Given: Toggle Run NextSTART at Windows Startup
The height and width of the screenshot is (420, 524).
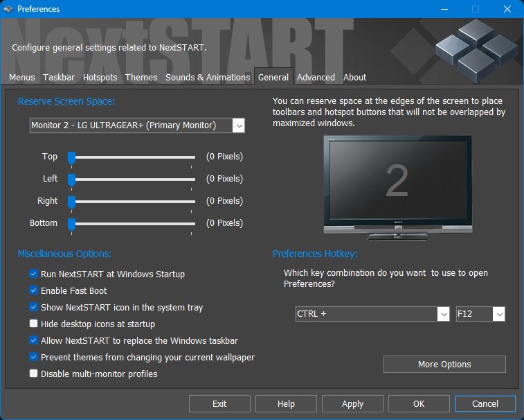Looking at the screenshot, I should click(33, 274).
